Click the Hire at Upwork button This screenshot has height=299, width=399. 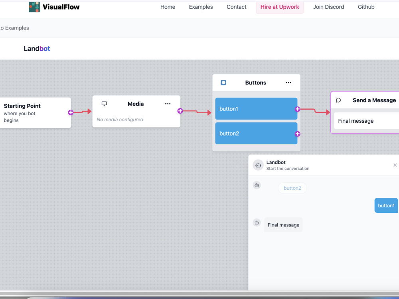pyautogui.click(x=280, y=7)
